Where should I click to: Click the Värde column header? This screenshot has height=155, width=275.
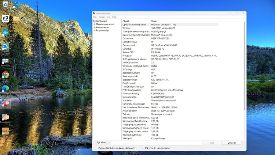(184, 21)
